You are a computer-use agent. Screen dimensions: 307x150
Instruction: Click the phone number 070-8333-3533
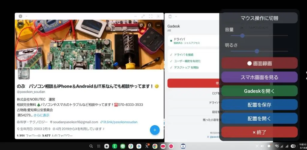(x=130, y=105)
